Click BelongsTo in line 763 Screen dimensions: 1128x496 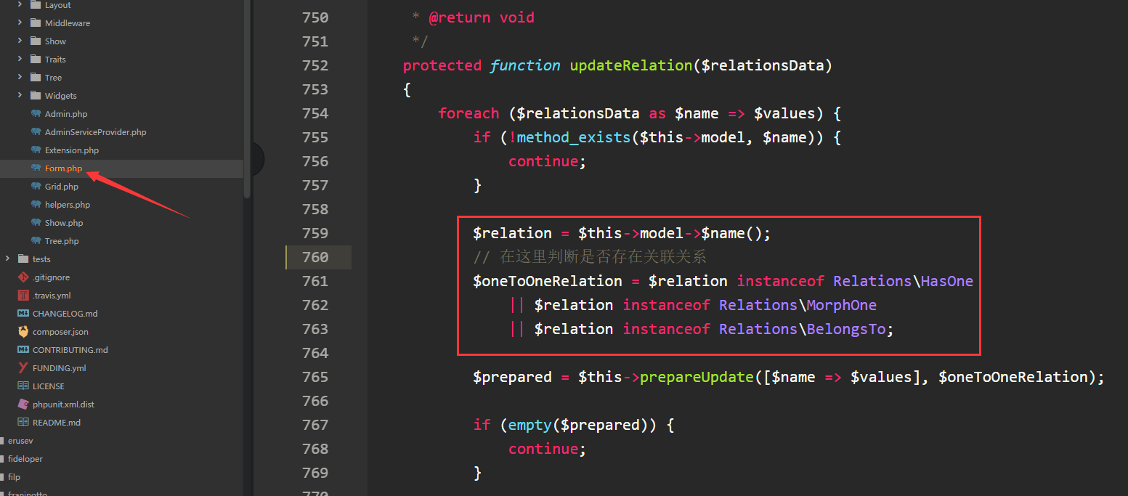tap(846, 329)
